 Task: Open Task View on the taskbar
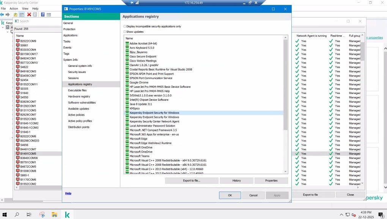tap(29, 214)
